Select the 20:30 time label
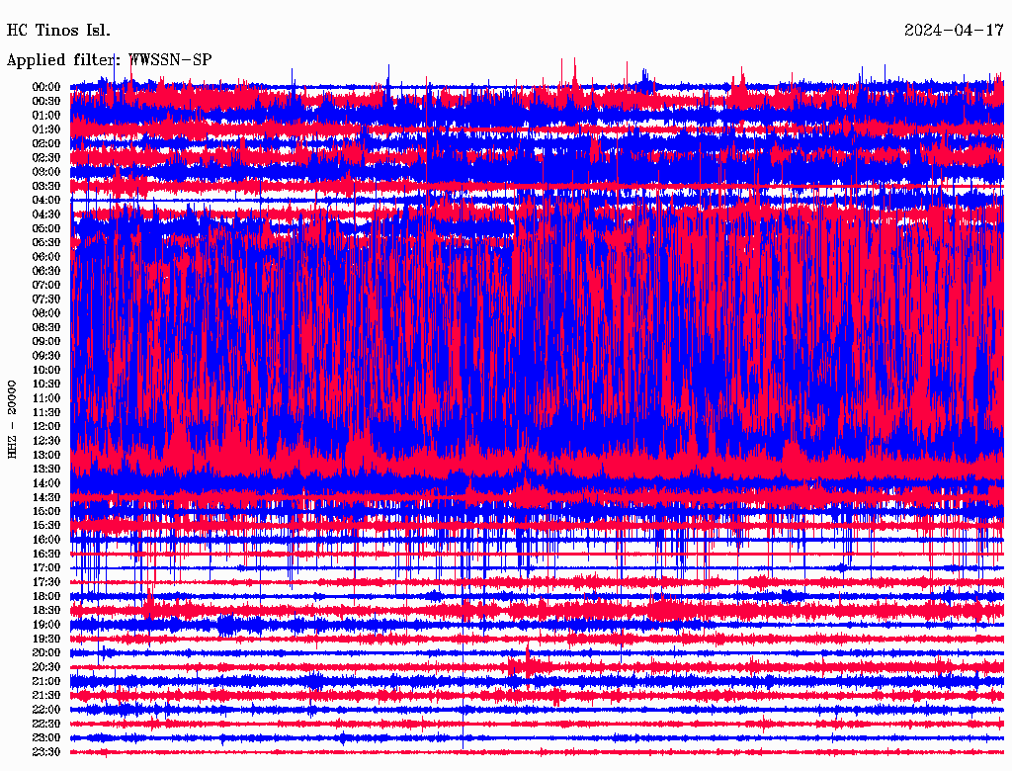The height and width of the screenshot is (771, 1012). (46, 667)
